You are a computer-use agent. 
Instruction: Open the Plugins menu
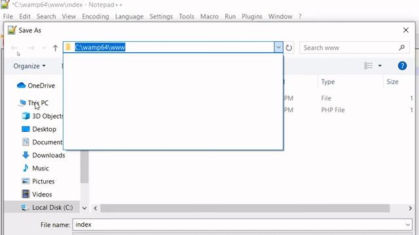click(252, 16)
